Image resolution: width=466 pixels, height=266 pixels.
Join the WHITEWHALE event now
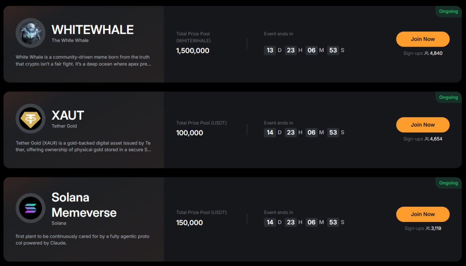click(x=423, y=39)
